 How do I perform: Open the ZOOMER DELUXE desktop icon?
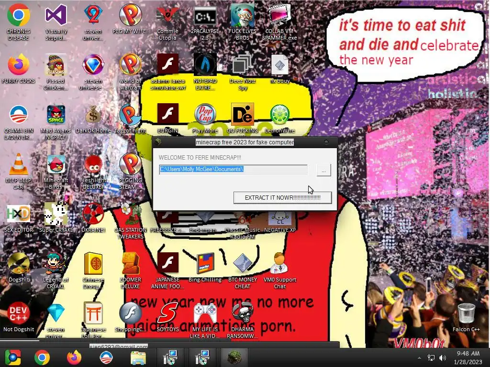tap(130, 263)
